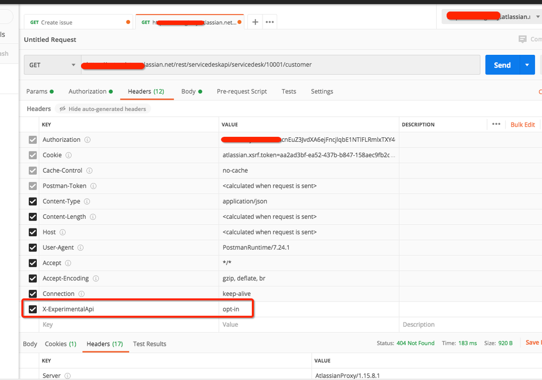Open the headers table column options ellipsis
The width and height of the screenshot is (542, 380).
(496, 124)
